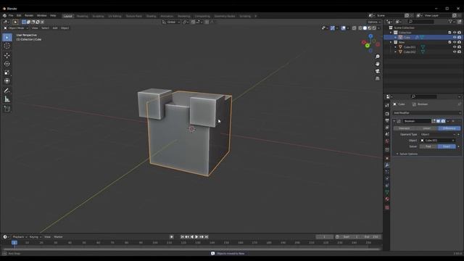Open the Modifier properties wrench tab
Viewport: 464px width, 261px height.
tap(387, 165)
